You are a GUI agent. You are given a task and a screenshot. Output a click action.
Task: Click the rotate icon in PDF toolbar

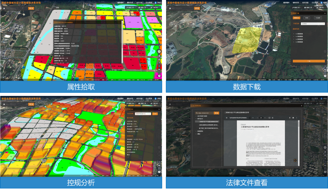[272, 118]
